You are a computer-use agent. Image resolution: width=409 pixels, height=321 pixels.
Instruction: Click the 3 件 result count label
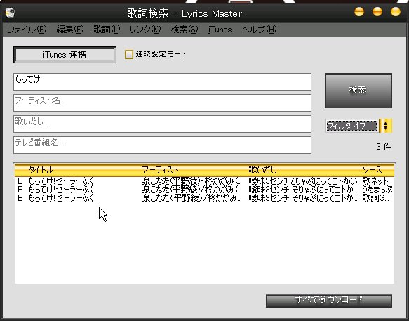(x=384, y=147)
